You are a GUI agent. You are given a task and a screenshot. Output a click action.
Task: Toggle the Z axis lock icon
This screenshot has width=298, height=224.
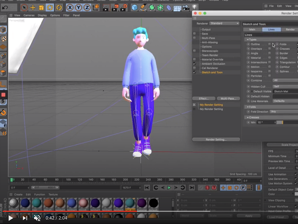87,7
